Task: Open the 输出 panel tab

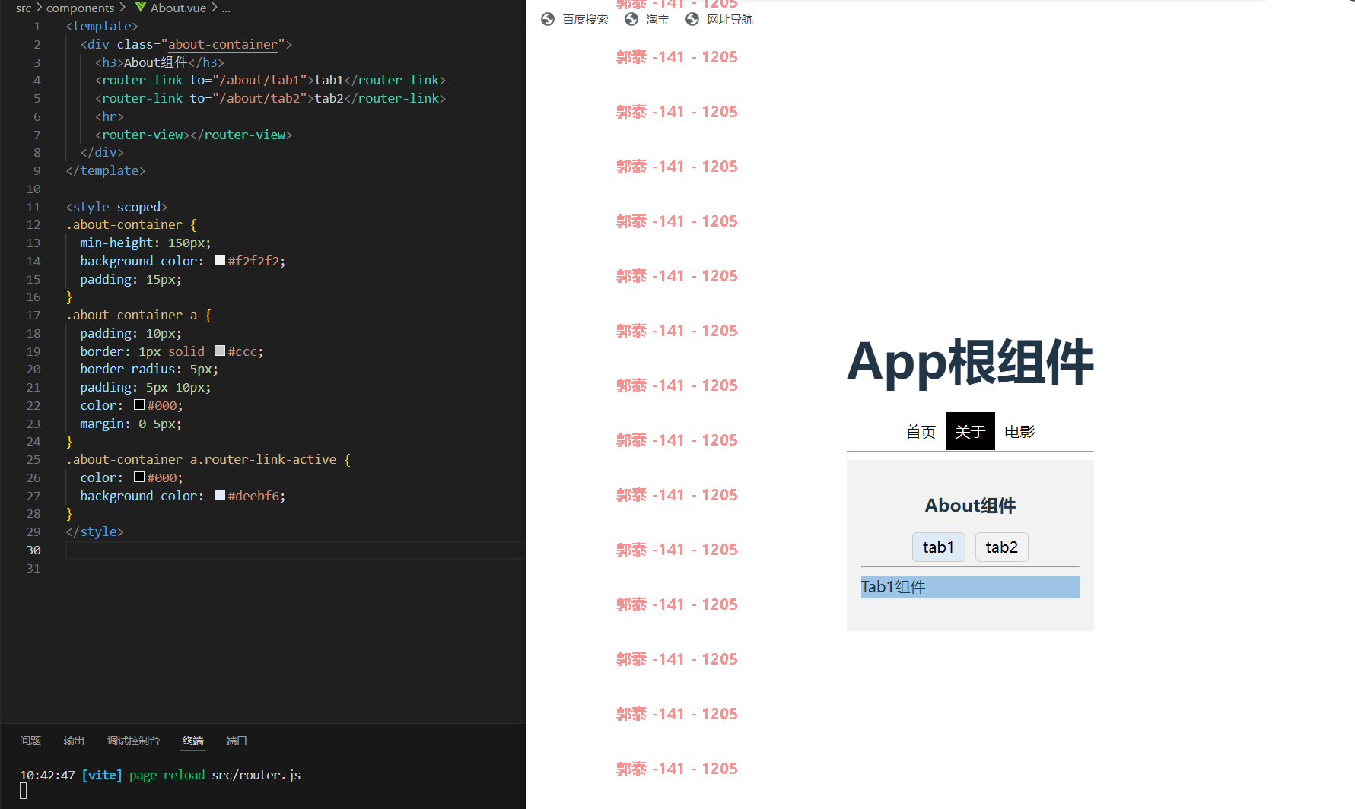Action: pos(74,741)
